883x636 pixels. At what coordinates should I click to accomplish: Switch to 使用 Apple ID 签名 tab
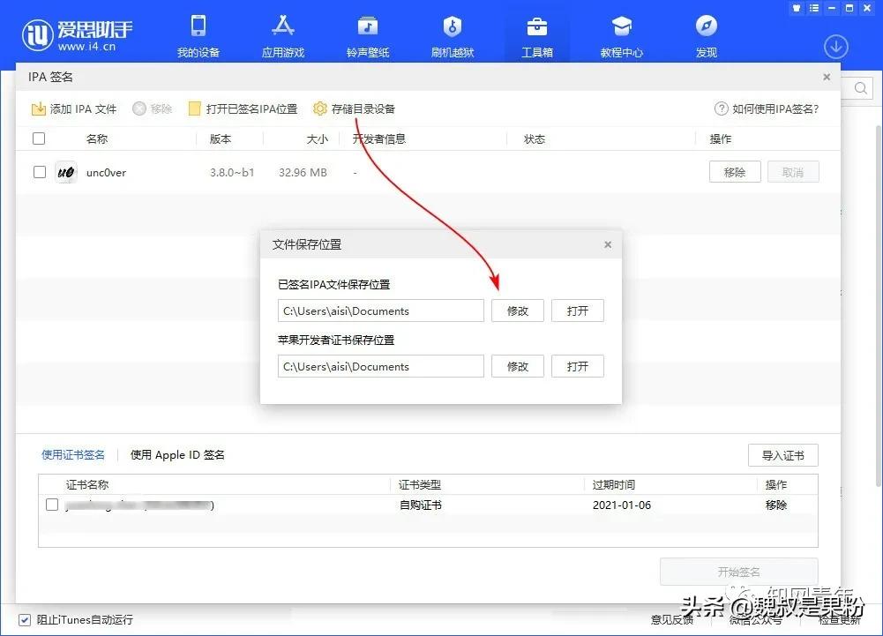[x=176, y=454]
